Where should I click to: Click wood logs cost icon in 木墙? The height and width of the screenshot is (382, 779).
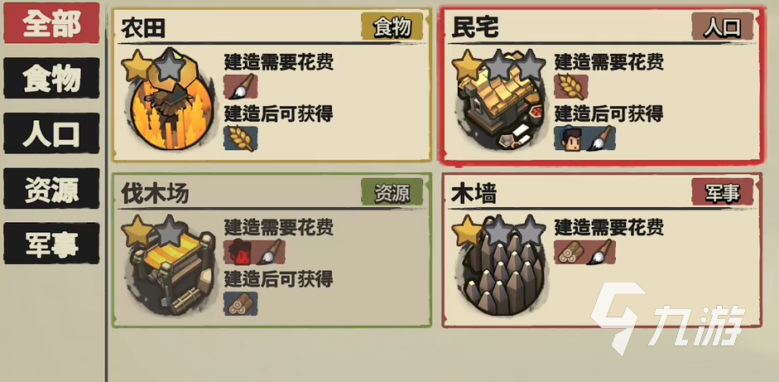point(570,252)
